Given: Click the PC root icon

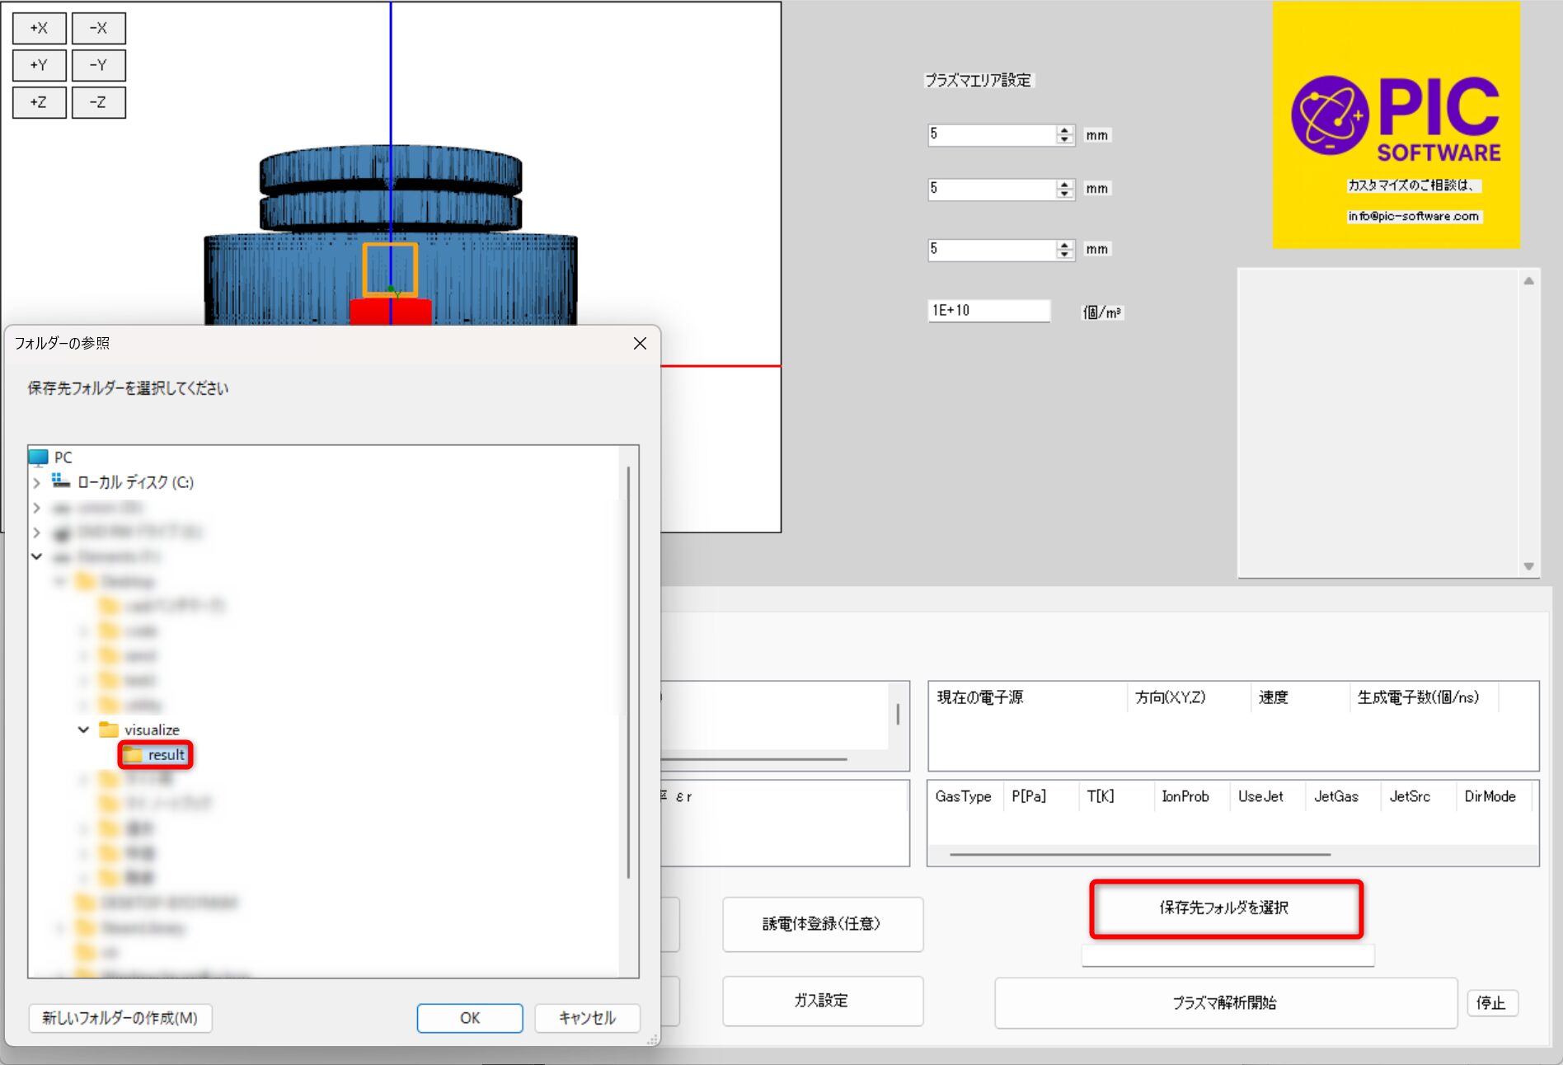Looking at the screenshot, I should point(39,457).
